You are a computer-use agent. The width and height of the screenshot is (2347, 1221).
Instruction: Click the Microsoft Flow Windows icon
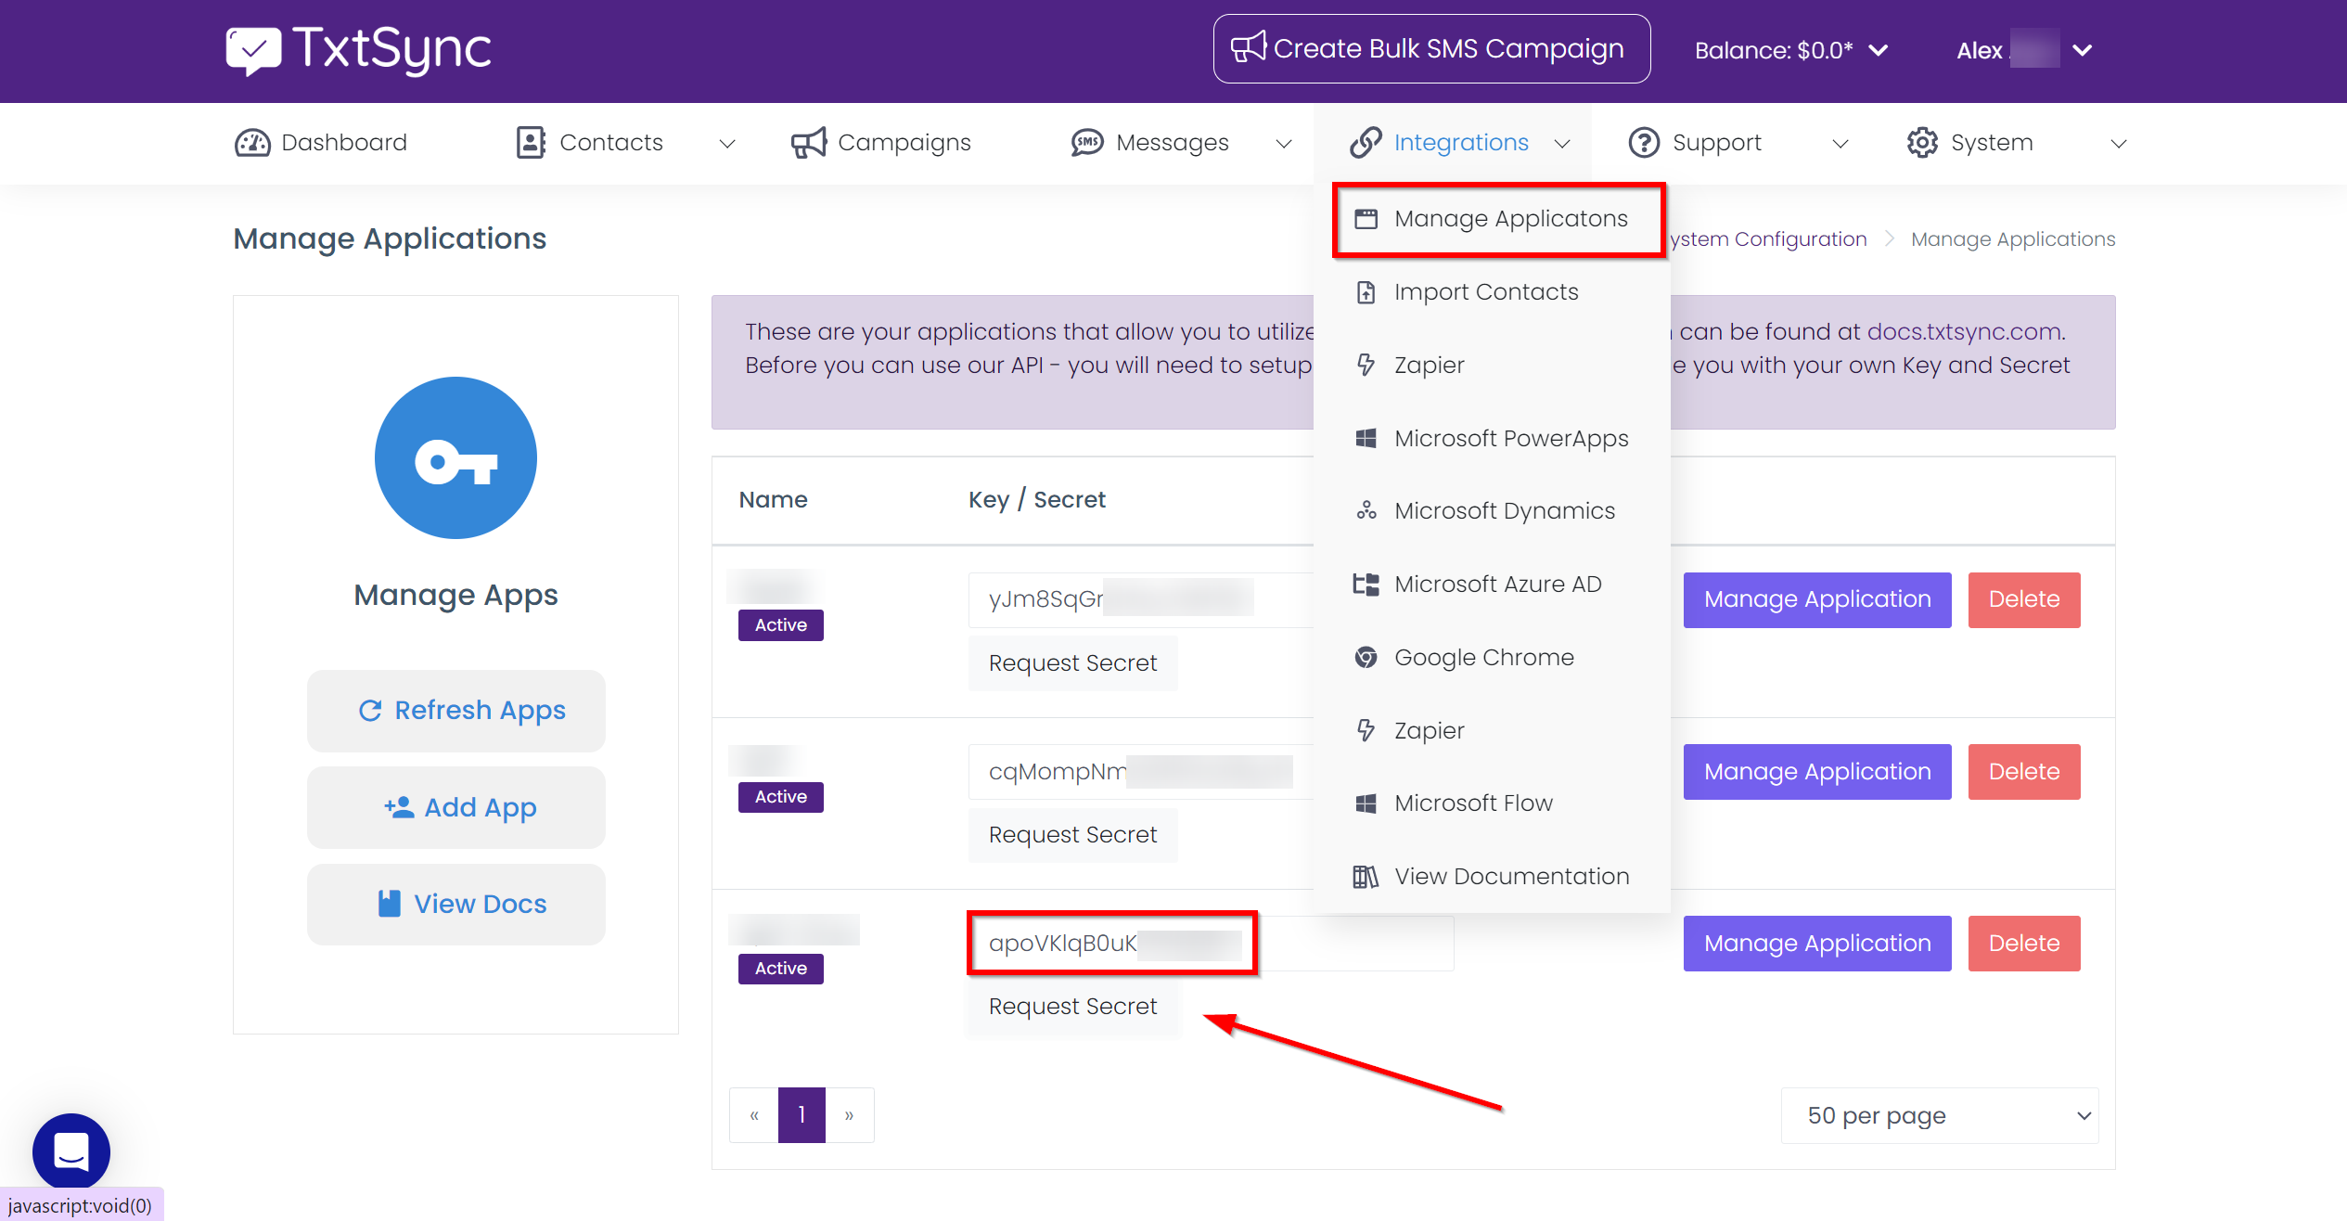click(1366, 803)
